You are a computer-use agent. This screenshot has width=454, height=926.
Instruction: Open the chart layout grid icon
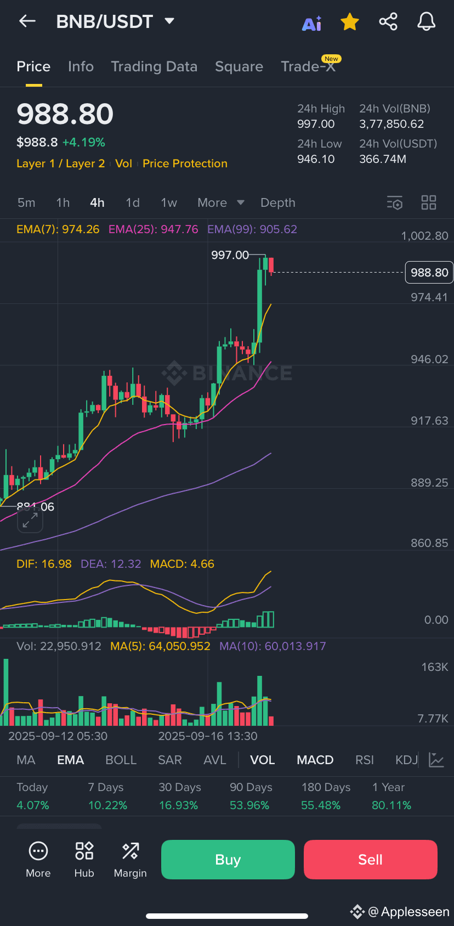click(x=429, y=202)
